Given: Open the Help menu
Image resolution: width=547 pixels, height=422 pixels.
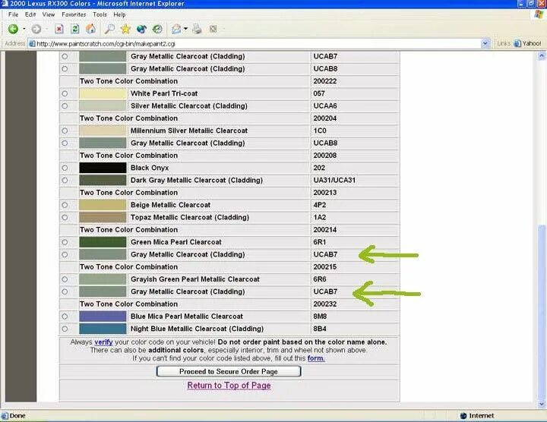Looking at the screenshot, I should click(x=119, y=14).
